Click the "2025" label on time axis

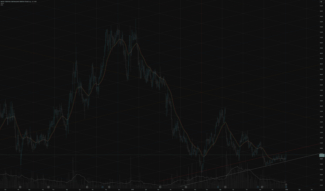[133, 189]
